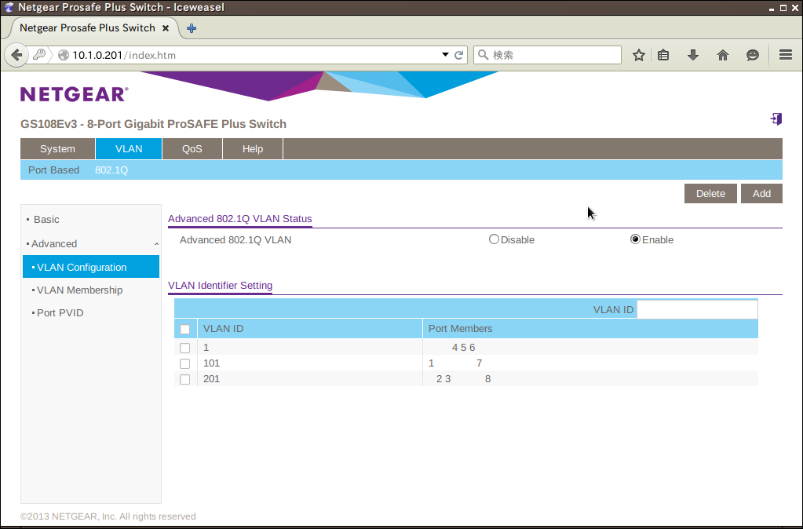Maximize the Iceweasel window
Viewport: 803px width, 529px height.
(783, 8)
